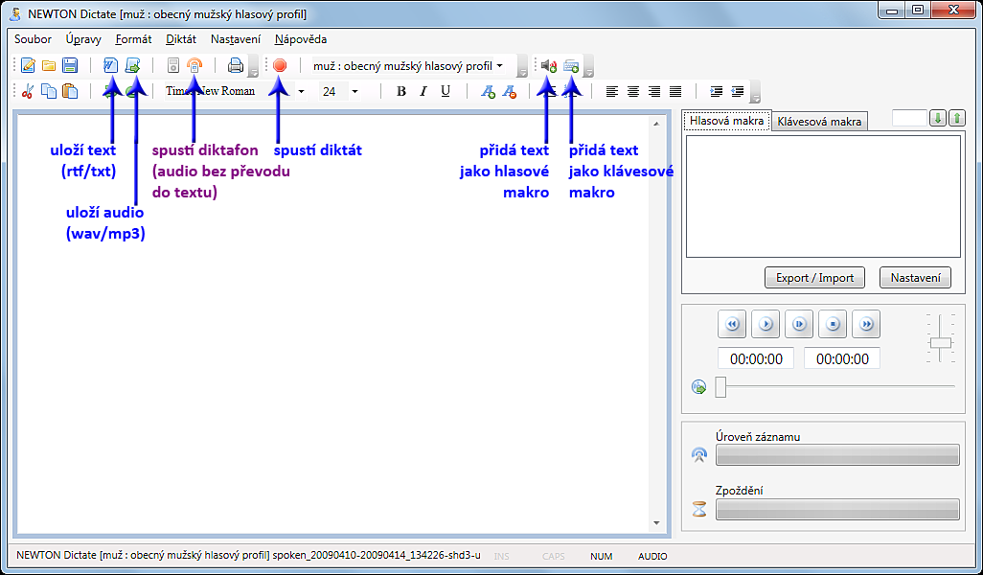Image resolution: width=983 pixels, height=575 pixels.
Task: Stop the audio playback
Action: point(833,324)
